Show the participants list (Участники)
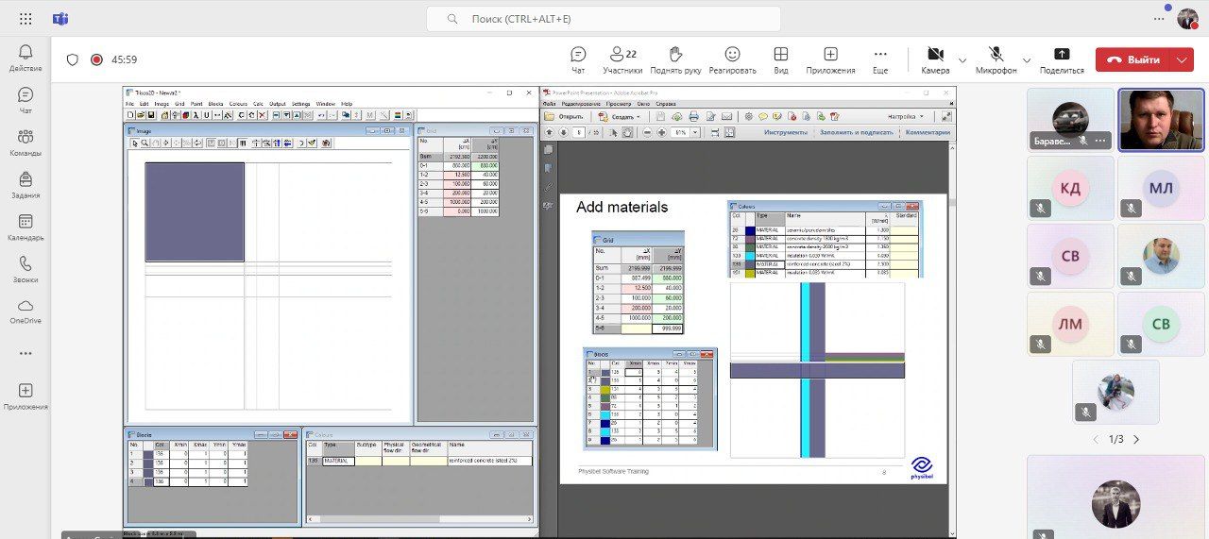The image size is (1209, 539). click(622, 59)
